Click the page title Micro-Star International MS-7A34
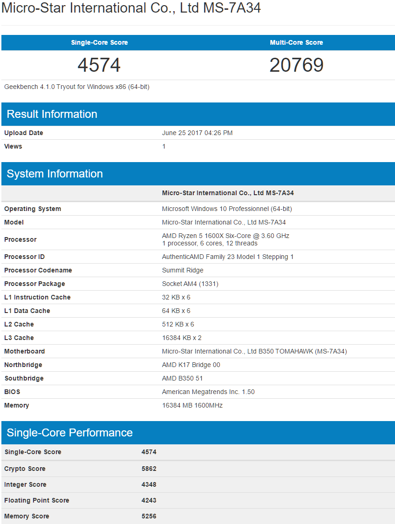The height and width of the screenshot is (524, 395). coord(131,8)
